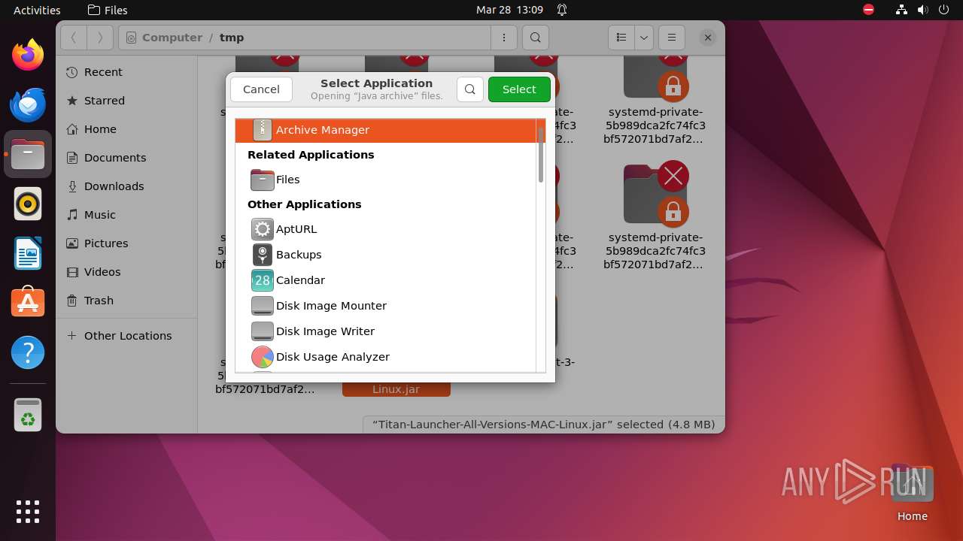Click the Disk Image Writer icon
The width and height of the screenshot is (963, 541).
click(x=262, y=331)
